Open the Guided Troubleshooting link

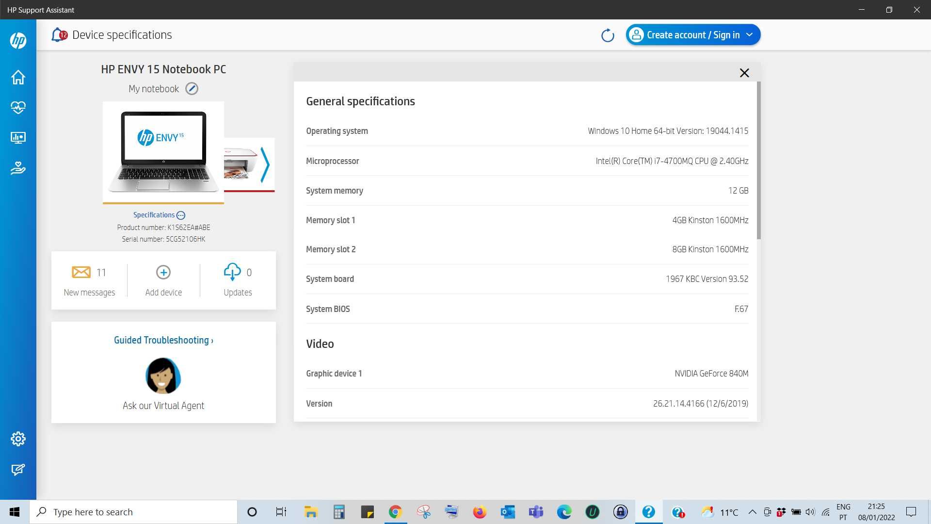coord(163,340)
